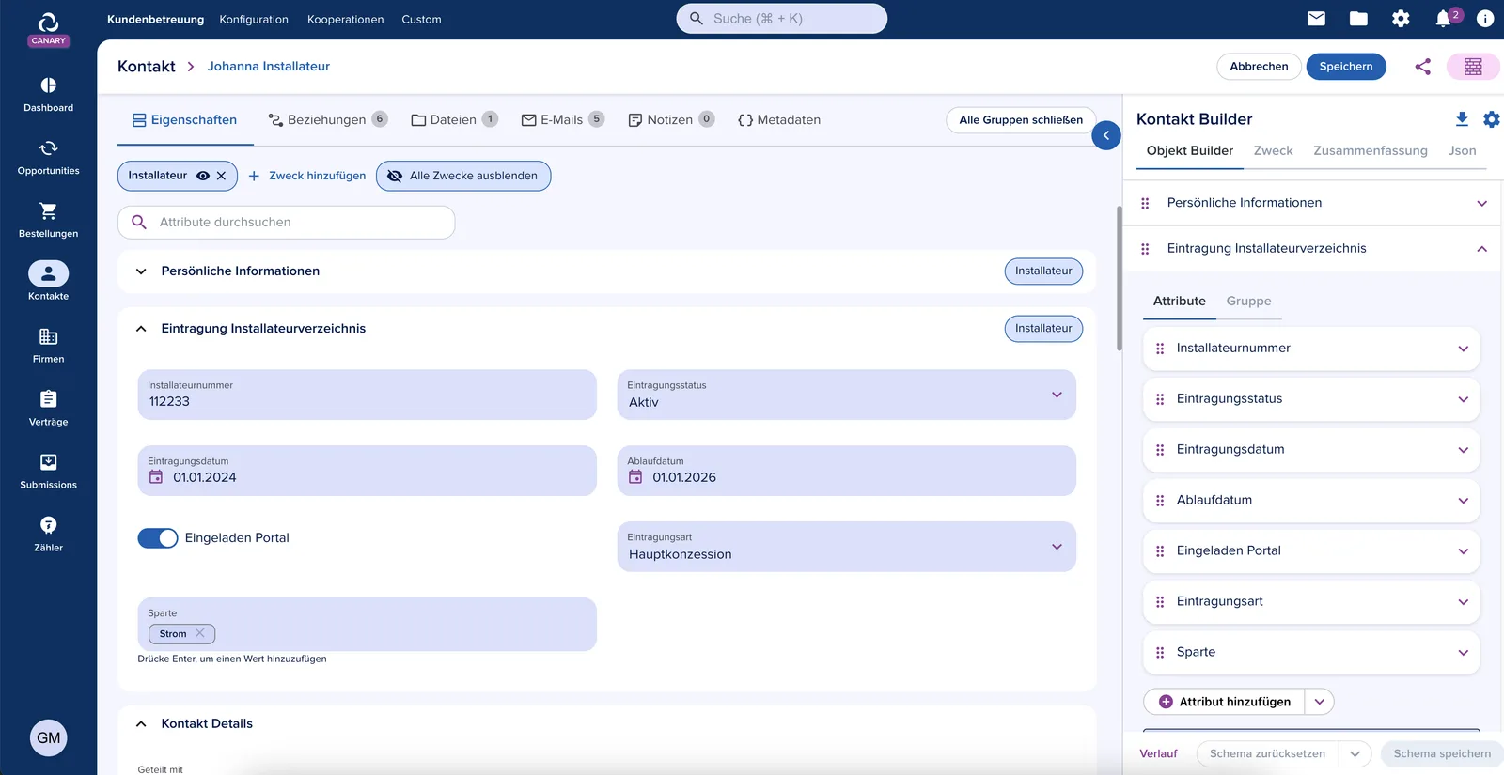Open Kontakte person icon
This screenshot has height=775, width=1504.
(x=48, y=273)
